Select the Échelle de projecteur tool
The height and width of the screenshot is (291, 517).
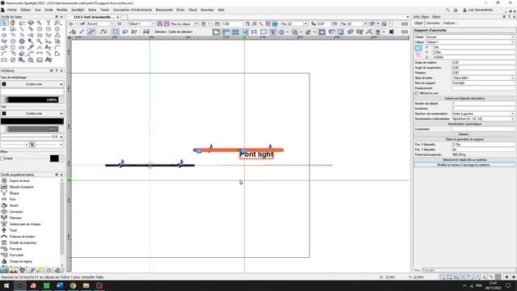point(23,242)
